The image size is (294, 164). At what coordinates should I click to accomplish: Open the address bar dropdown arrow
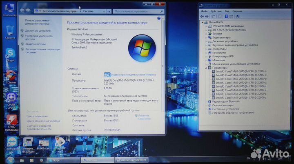click(104, 11)
